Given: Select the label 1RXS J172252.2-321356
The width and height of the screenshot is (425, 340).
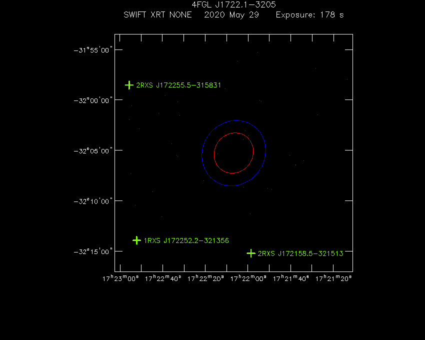Looking at the screenshot, I should [186, 240].
